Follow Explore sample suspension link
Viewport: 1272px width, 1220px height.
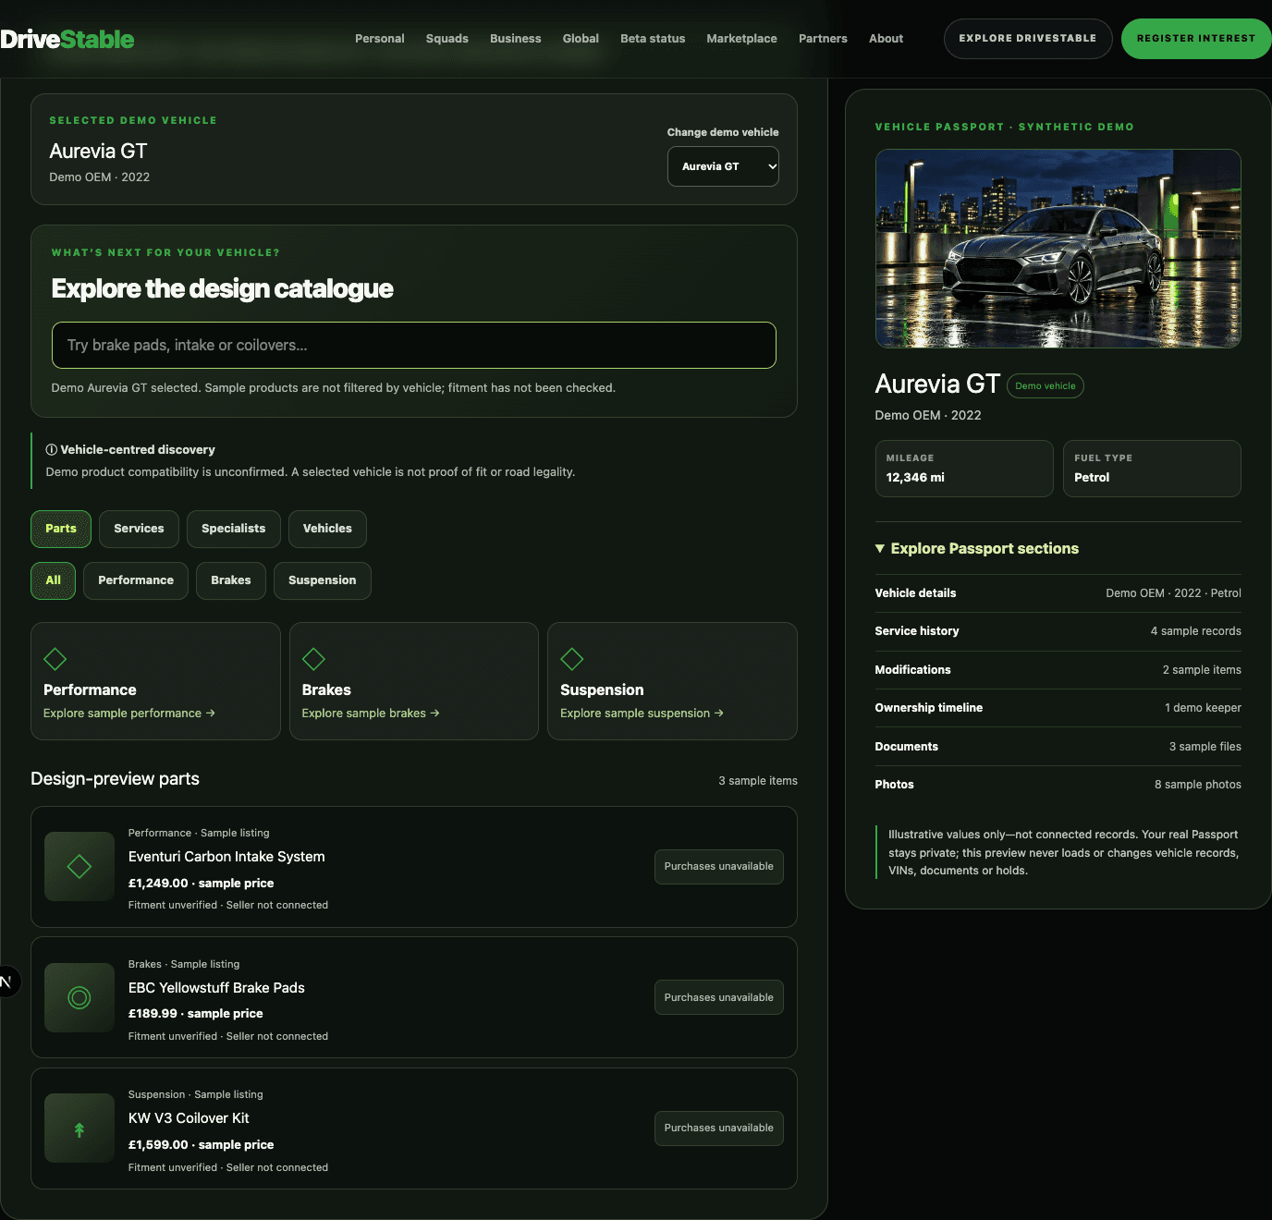[x=642, y=714]
